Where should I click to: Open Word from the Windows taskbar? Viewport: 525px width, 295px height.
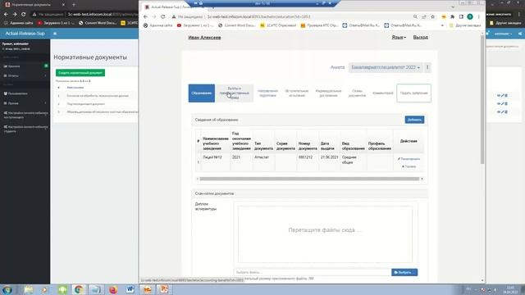130,289
